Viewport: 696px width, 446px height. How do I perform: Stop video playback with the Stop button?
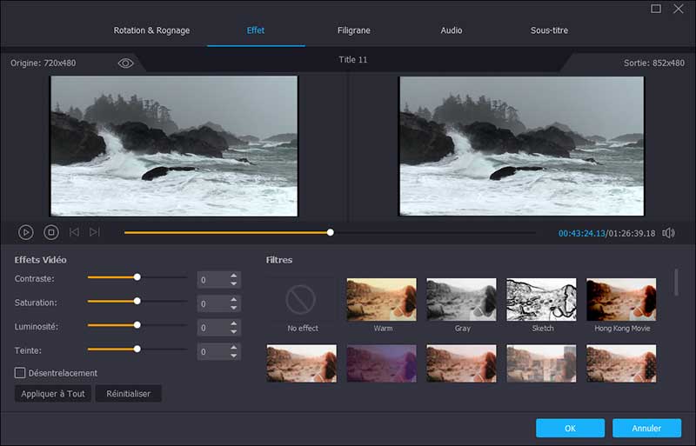pos(50,232)
